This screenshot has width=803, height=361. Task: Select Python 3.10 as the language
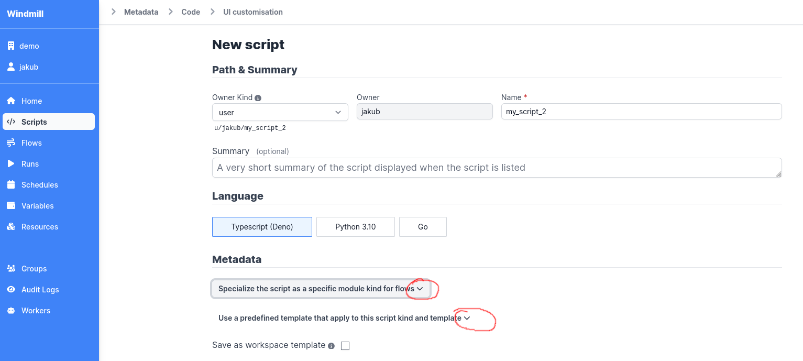[355, 226]
